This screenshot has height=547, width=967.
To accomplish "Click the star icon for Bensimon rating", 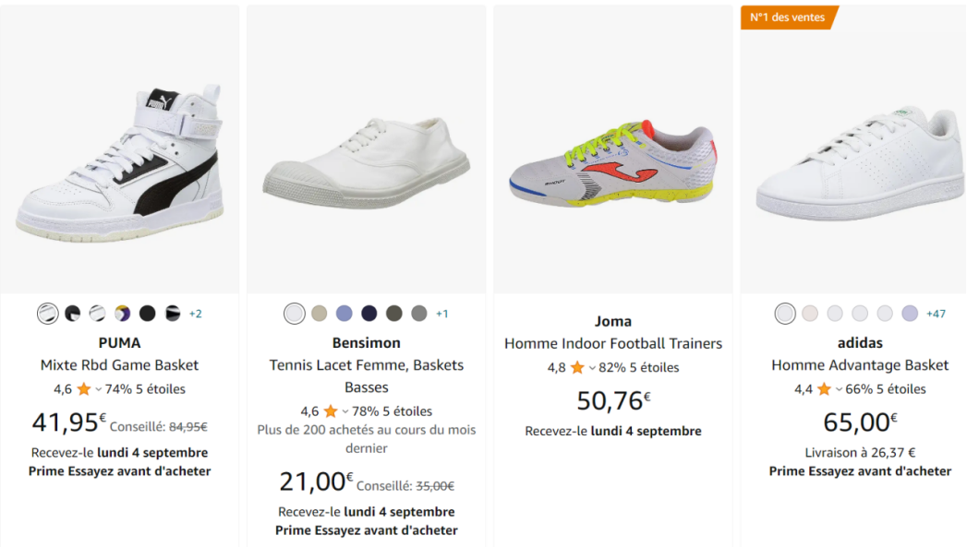I will tap(330, 411).
